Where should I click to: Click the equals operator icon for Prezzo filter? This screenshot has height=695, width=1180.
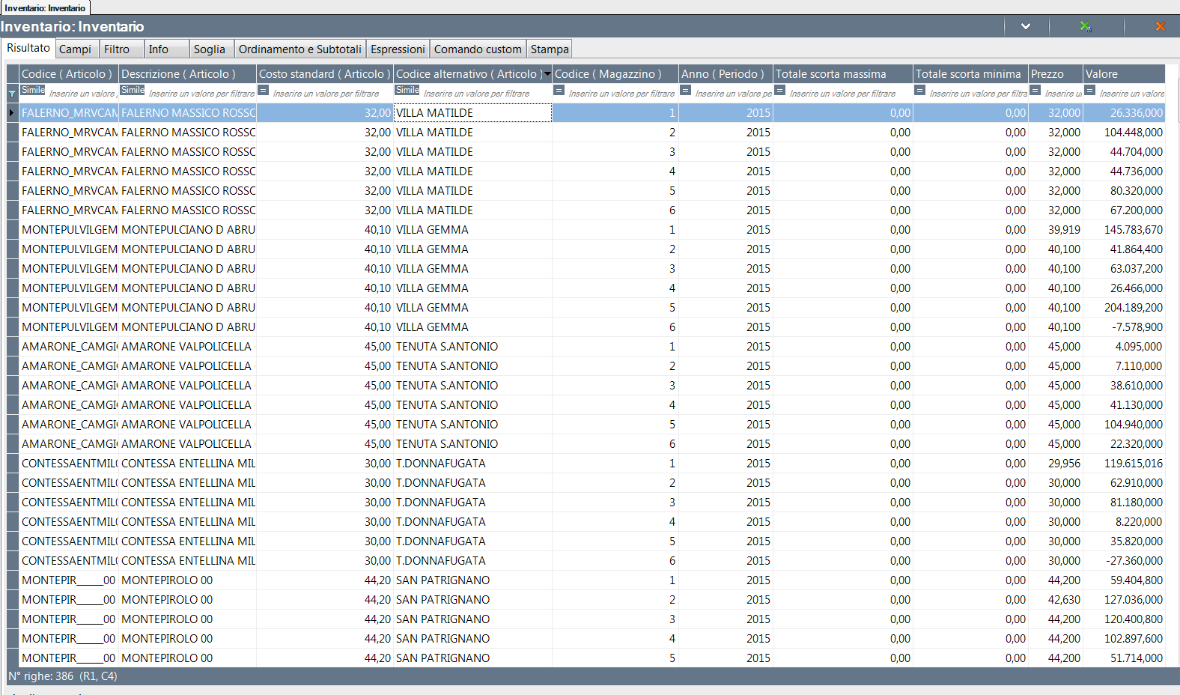[1035, 90]
